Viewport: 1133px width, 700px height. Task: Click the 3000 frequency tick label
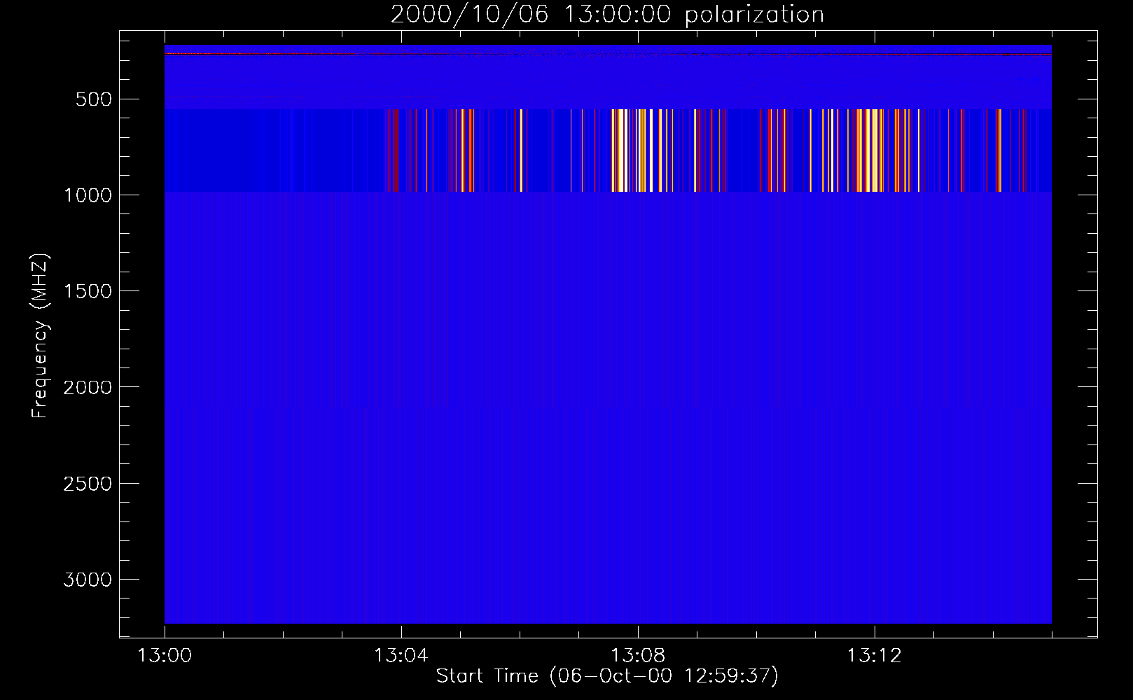[88, 580]
